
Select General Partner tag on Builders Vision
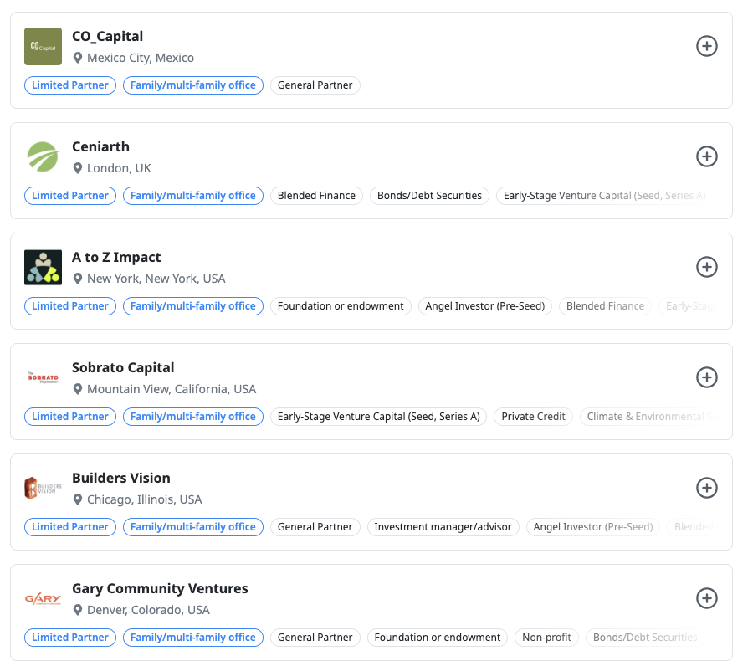click(x=315, y=527)
